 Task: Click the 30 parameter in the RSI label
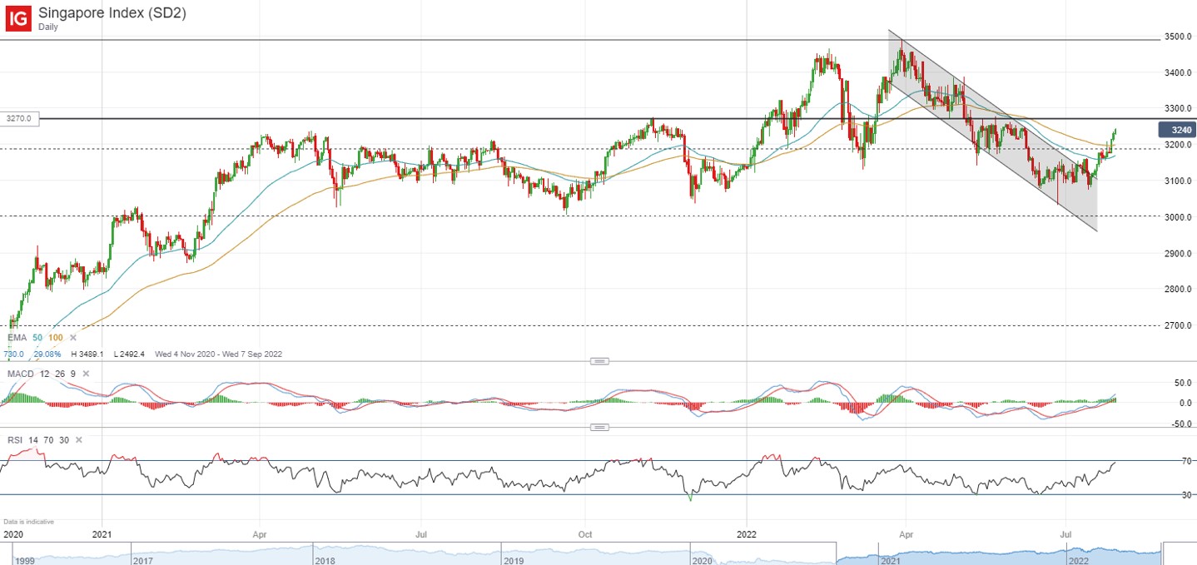click(x=63, y=439)
